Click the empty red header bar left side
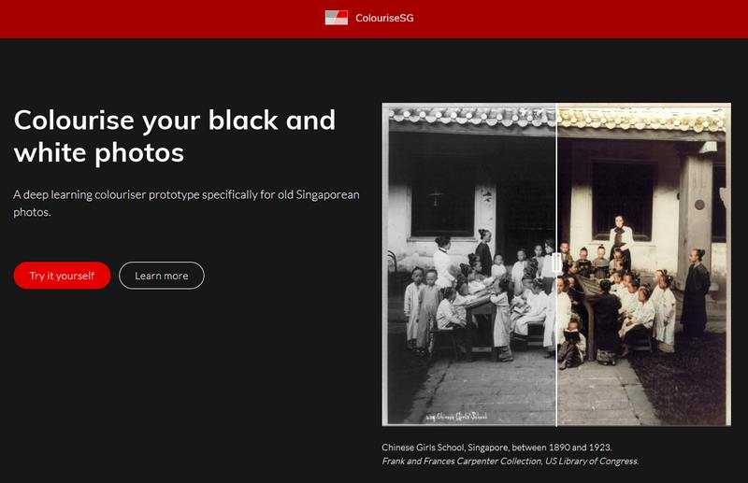 (140, 19)
